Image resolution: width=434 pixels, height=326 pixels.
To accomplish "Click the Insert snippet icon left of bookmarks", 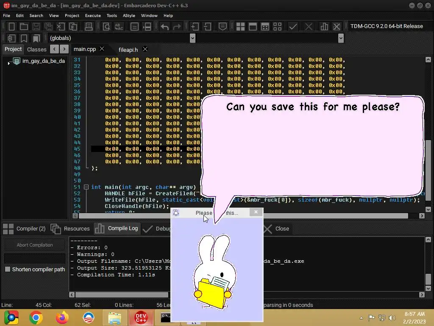I will [x=11, y=38].
